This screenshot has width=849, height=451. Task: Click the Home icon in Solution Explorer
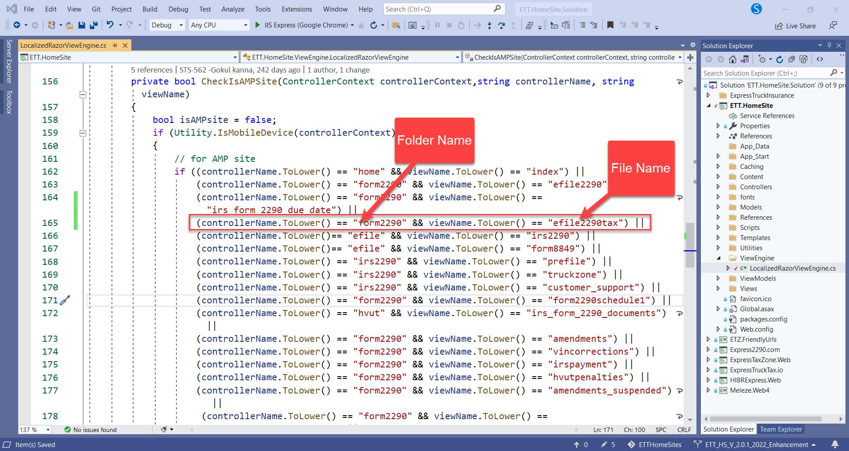[733, 59]
